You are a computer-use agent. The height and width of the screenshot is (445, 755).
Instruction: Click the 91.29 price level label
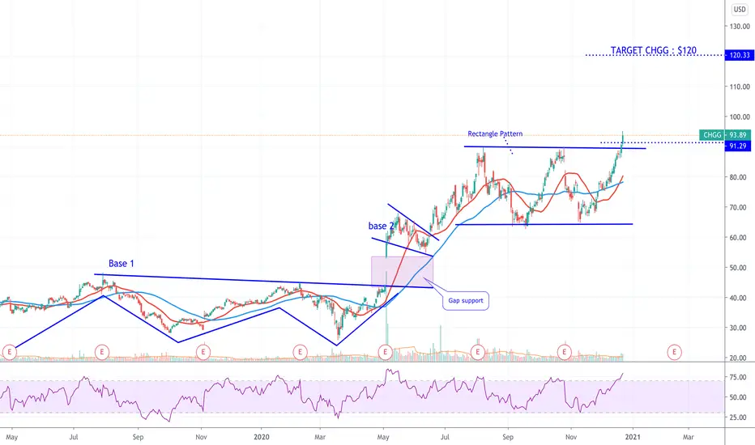tap(738, 146)
